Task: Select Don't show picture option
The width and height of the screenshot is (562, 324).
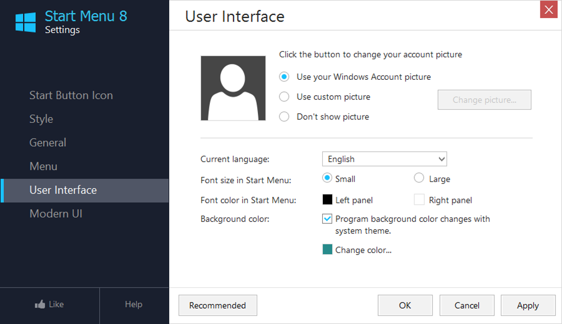Action: (284, 117)
